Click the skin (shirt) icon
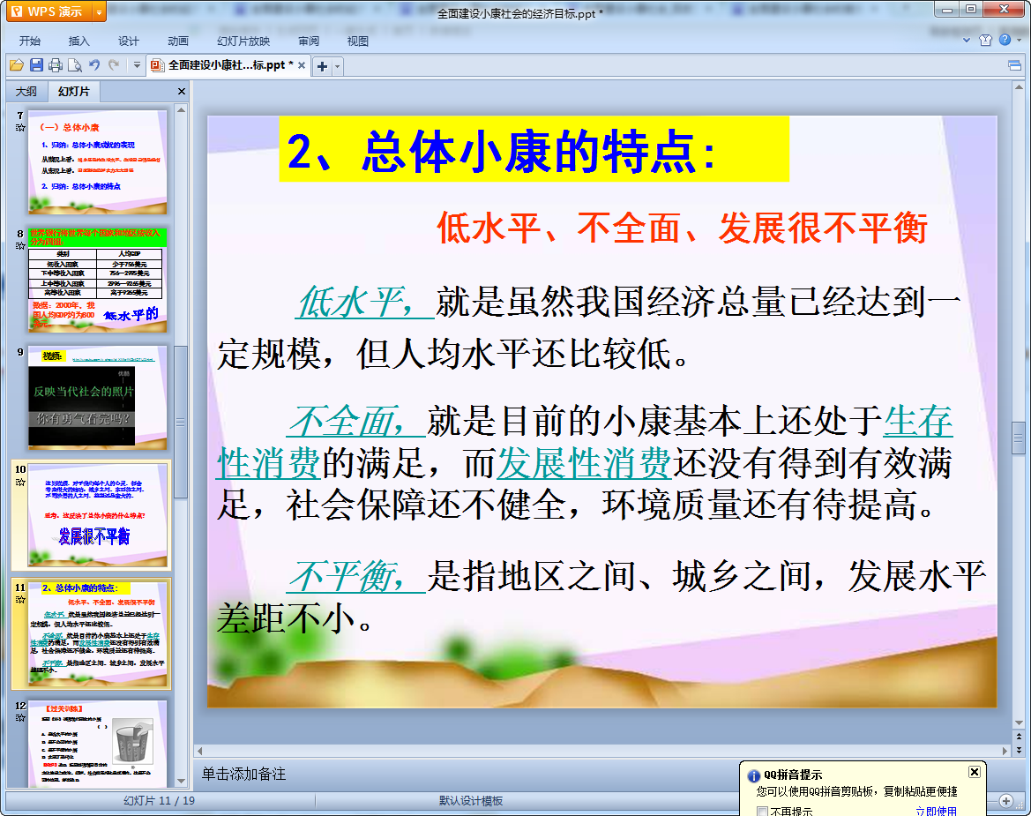The height and width of the screenshot is (816, 1031). point(985,40)
